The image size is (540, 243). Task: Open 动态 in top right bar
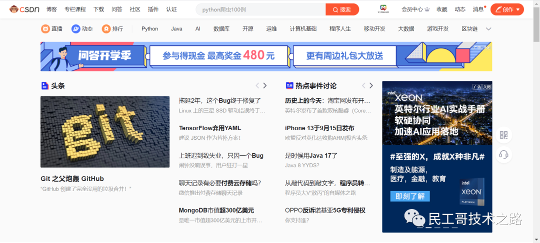click(460, 9)
